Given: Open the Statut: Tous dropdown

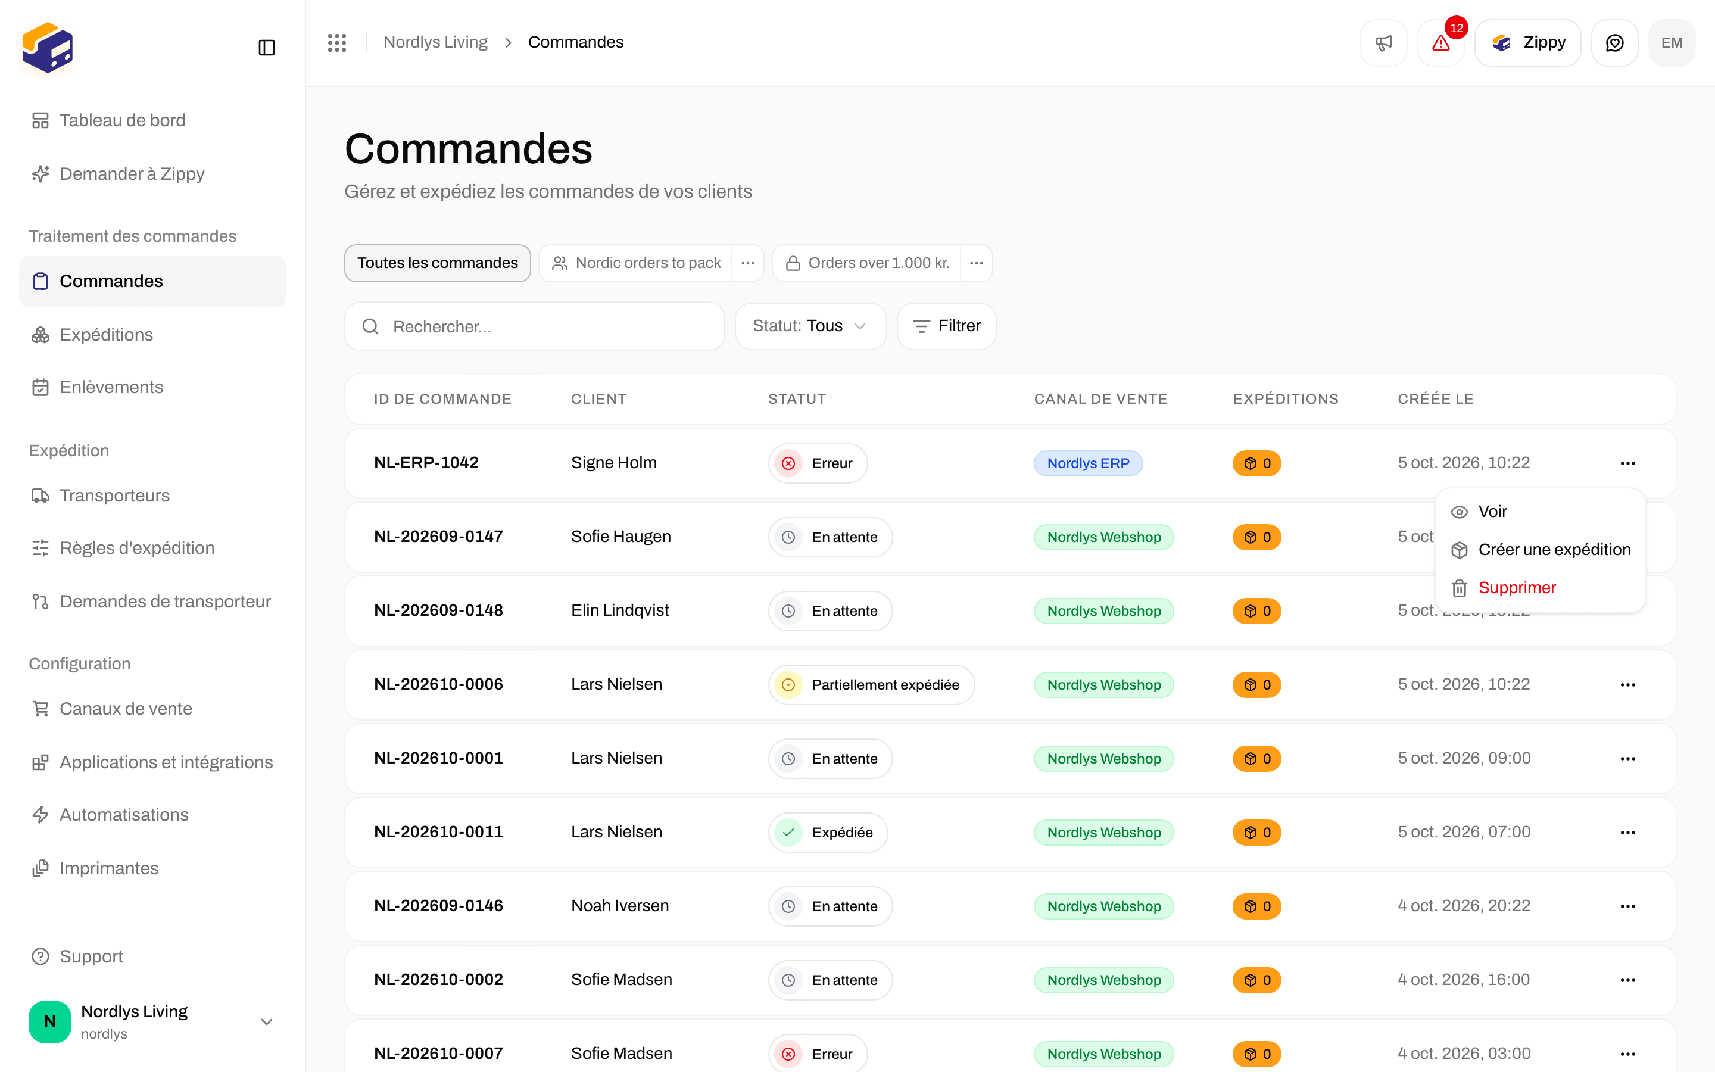Looking at the screenshot, I should (x=810, y=326).
